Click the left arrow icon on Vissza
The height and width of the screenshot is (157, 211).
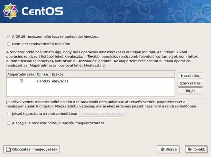tap(163, 149)
